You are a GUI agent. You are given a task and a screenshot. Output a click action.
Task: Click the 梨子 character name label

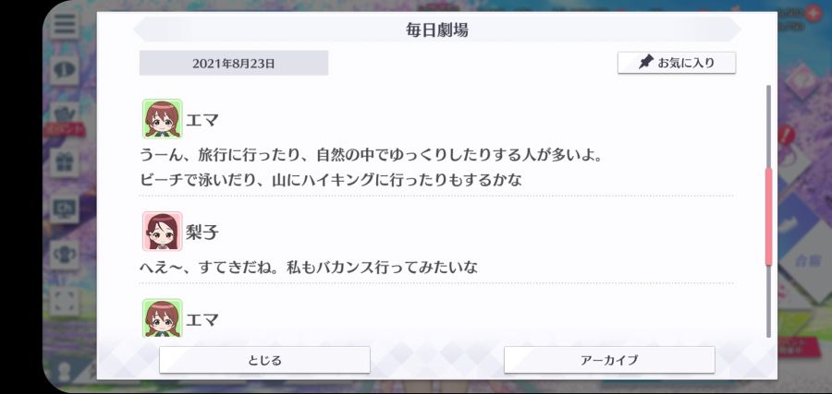pos(202,232)
